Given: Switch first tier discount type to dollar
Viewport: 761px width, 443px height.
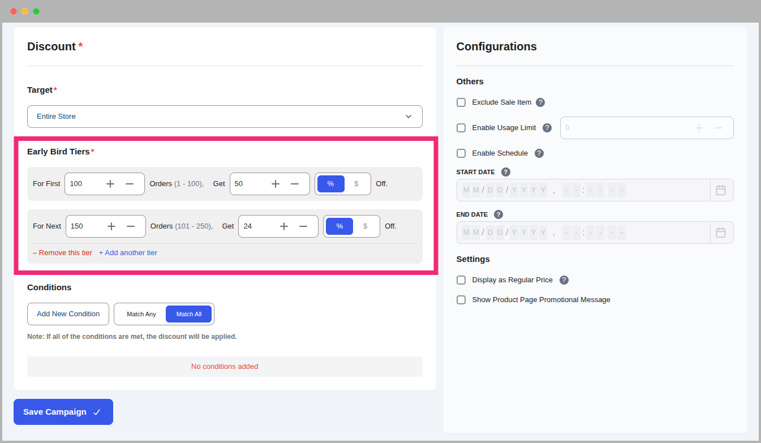Looking at the screenshot, I should tap(356, 184).
